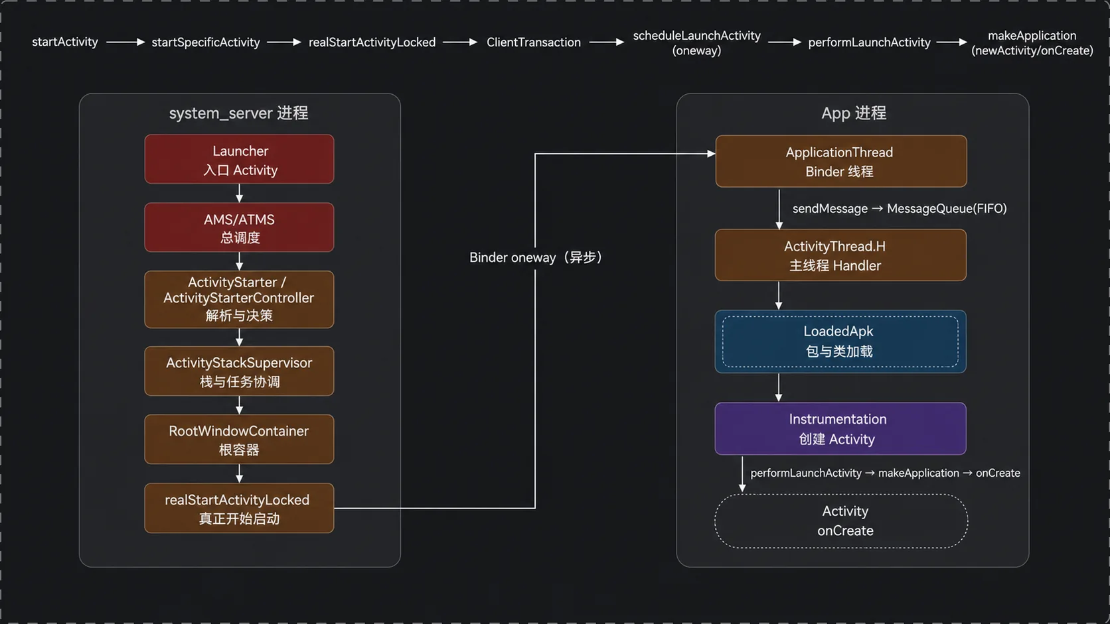The width and height of the screenshot is (1110, 624).
Task: Select the RootWindowContainer 根容器 box
Action: click(240, 439)
